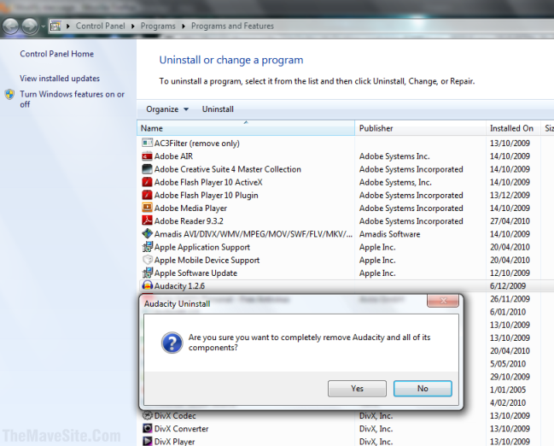Go to Programs in breadcrumb
Screen dimensions: 554x446
click(x=158, y=26)
